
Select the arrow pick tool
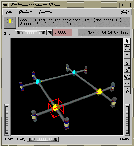[x=127, y=41]
